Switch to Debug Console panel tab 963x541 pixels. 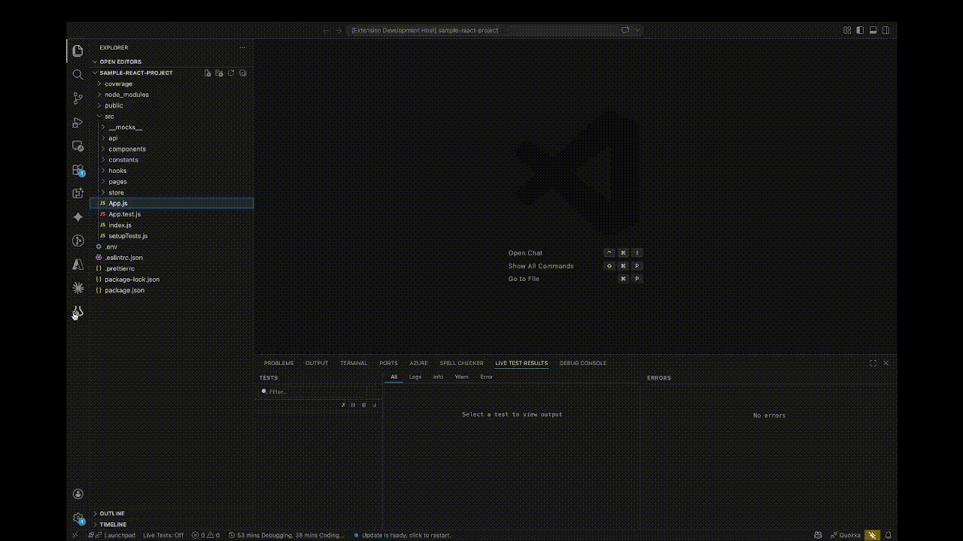pos(583,363)
